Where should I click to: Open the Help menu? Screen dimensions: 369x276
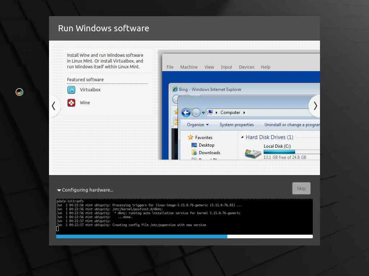266,67
